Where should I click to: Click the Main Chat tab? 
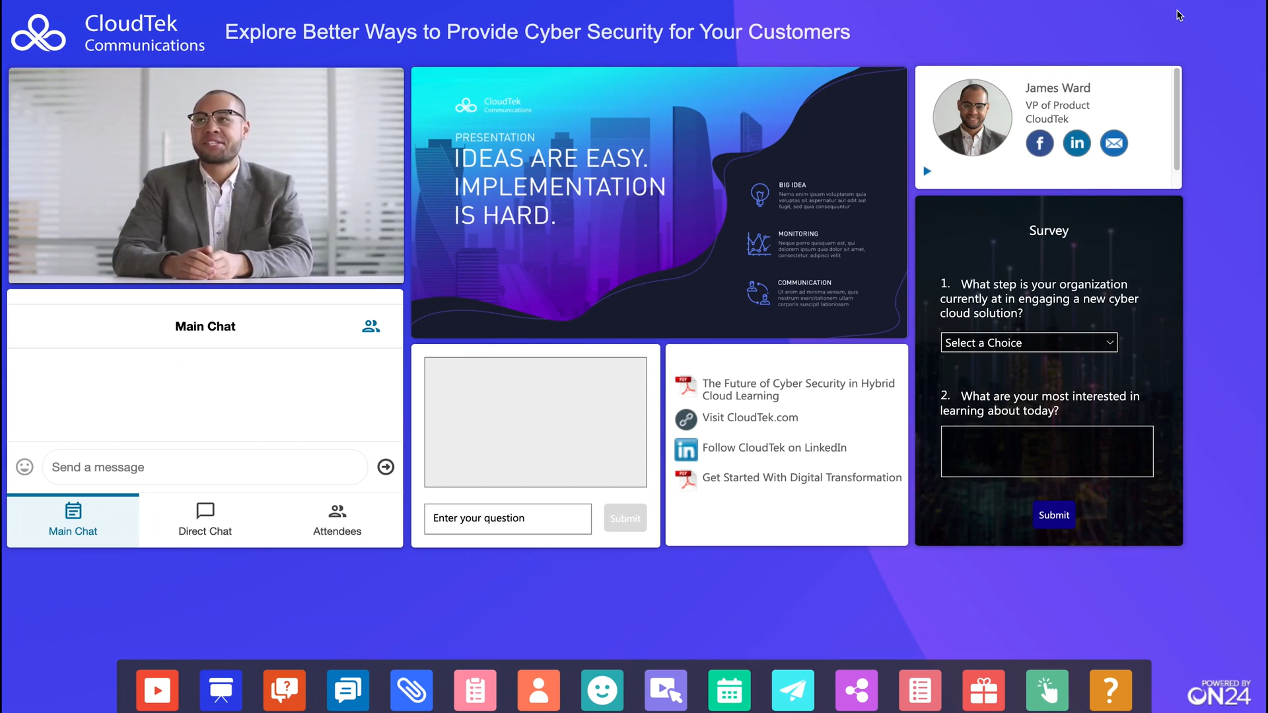73,519
